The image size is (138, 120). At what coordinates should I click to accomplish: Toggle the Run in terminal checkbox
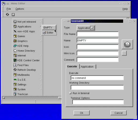(x=70, y=93)
